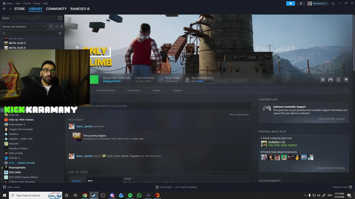Screen dimensions: 355x199
Task: Open Windows Start menu
Action: pyautogui.click(x=4, y=195)
